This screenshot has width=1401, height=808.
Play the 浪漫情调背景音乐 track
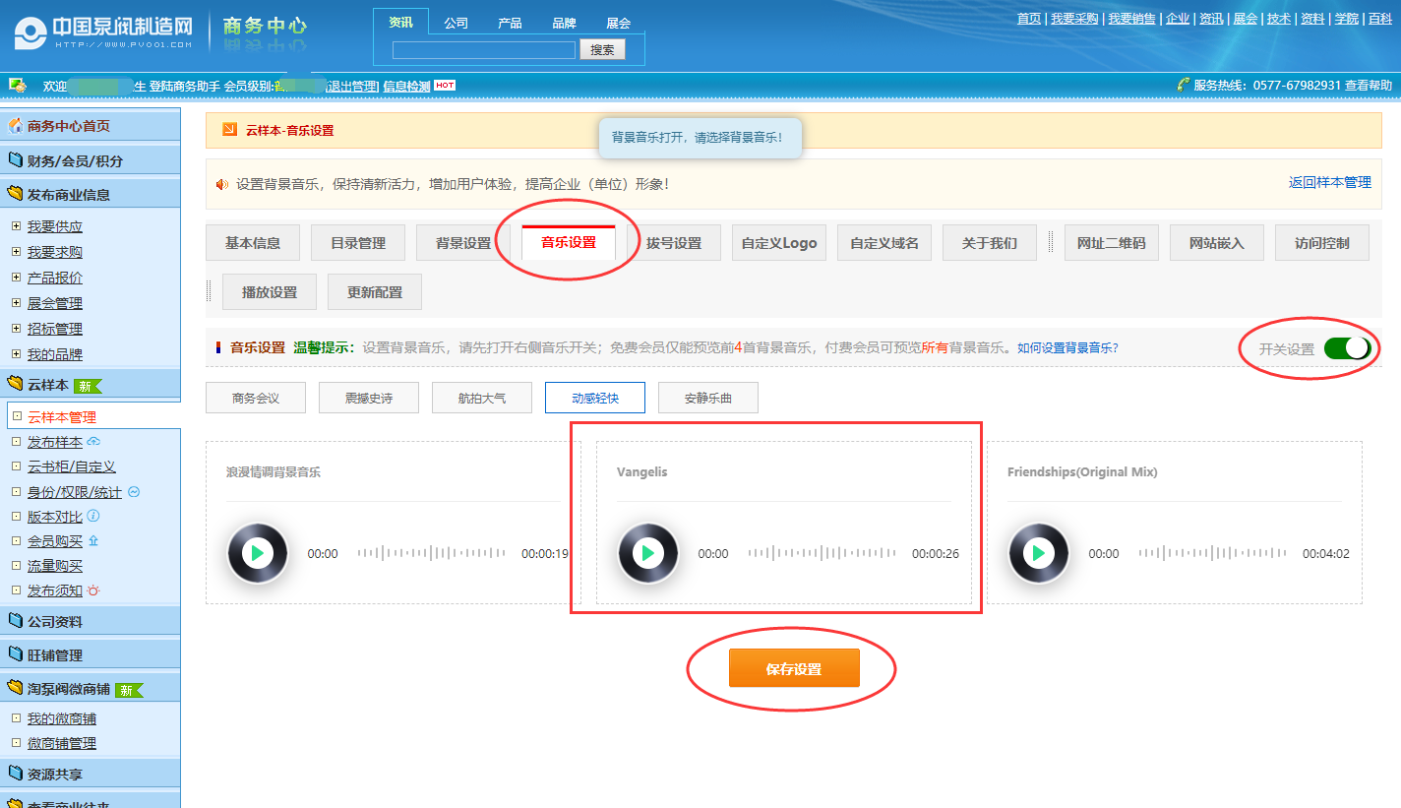tap(257, 553)
